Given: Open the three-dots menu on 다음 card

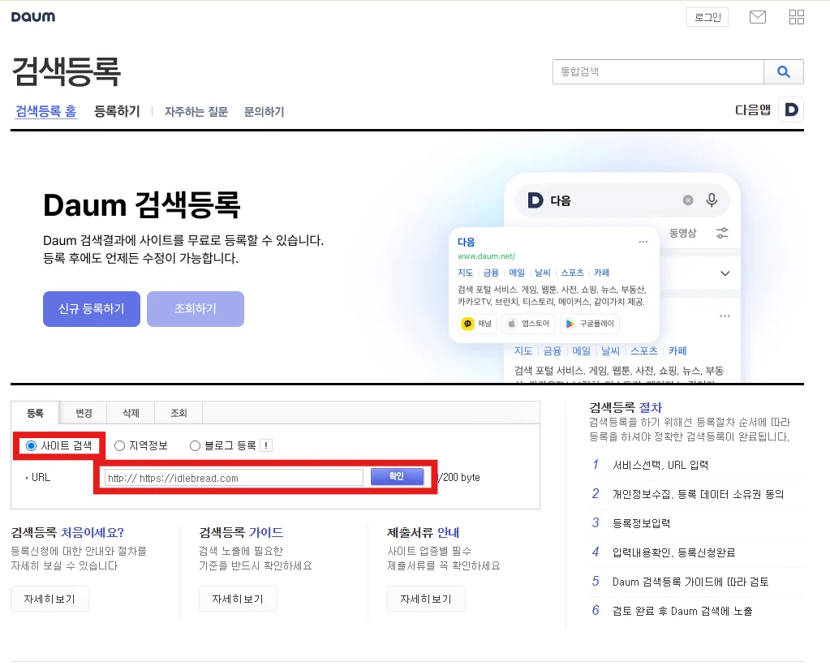Looking at the screenshot, I should click(x=643, y=242).
